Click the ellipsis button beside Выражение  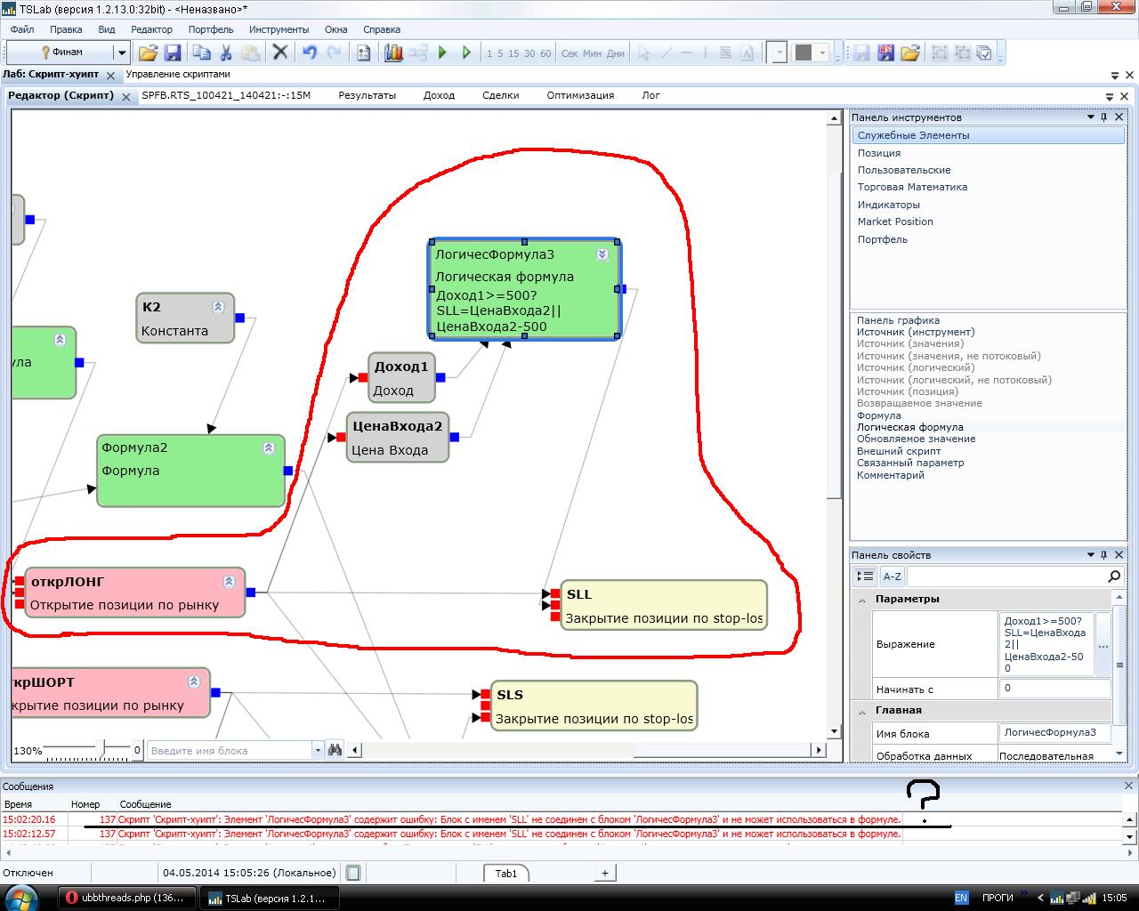(1103, 645)
